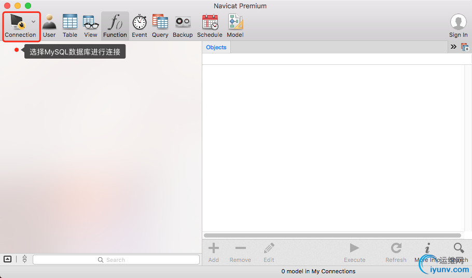Click the connection filter icon near search
The image size is (472, 278).
[x=25, y=259]
